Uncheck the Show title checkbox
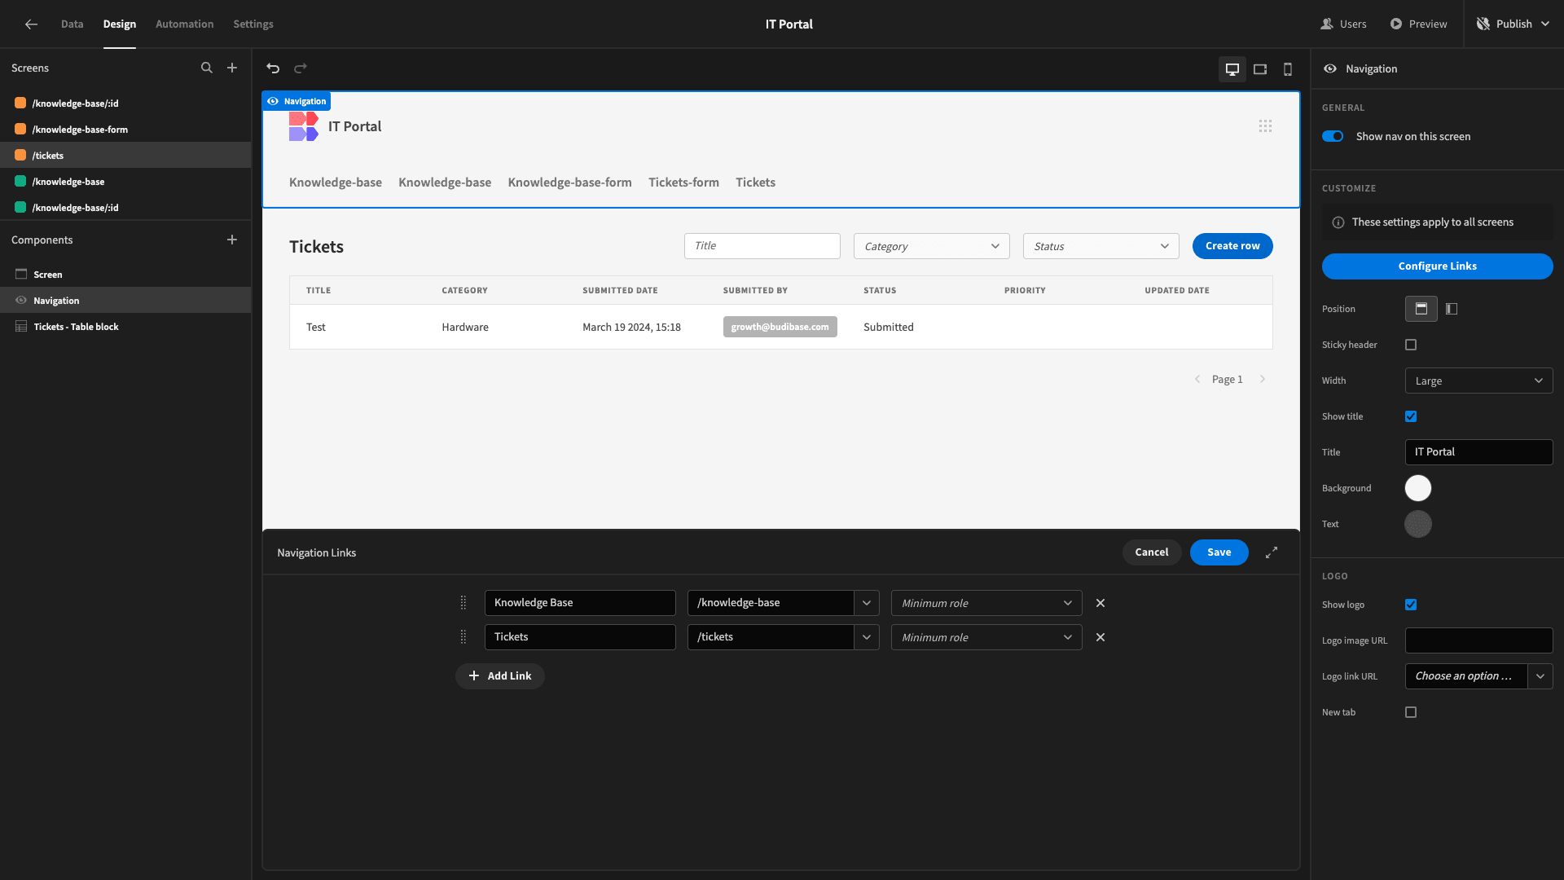Image resolution: width=1564 pixels, height=880 pixels. tap(1411, 416)
